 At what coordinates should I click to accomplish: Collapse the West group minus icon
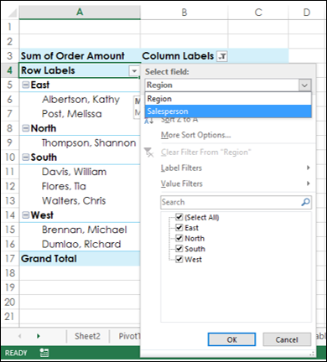click(x=25, y=215)
